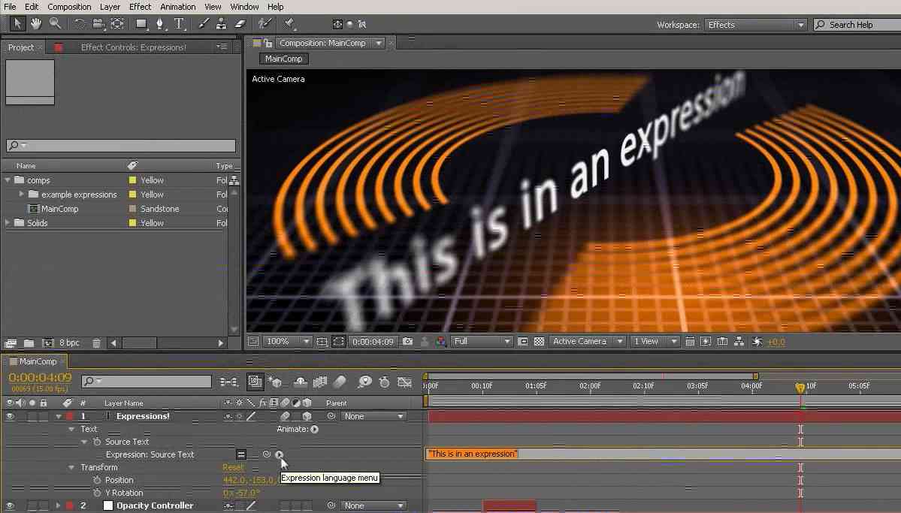Select the Eraser tool

(x=240, y=24)
